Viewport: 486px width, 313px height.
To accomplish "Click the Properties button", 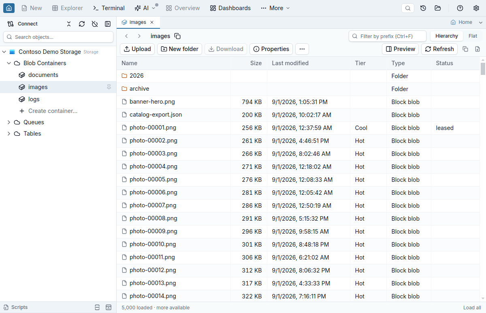I will 271,49.
